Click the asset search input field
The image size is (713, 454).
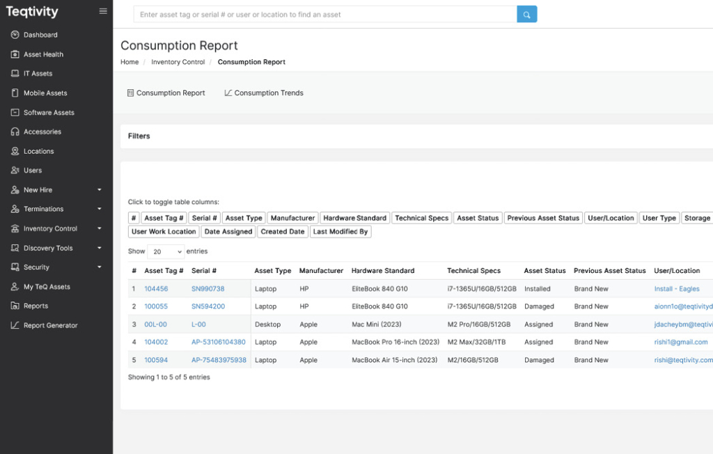[324, 15]
